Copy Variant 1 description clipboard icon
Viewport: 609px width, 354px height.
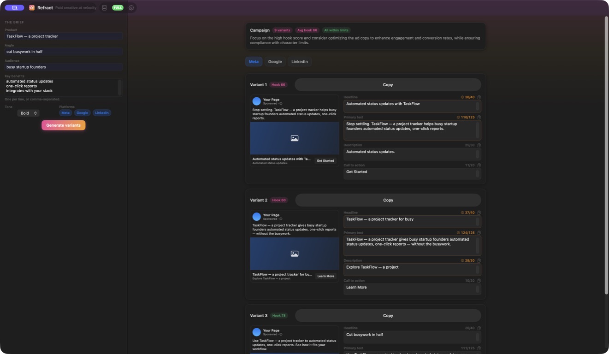tap(479, 145)
